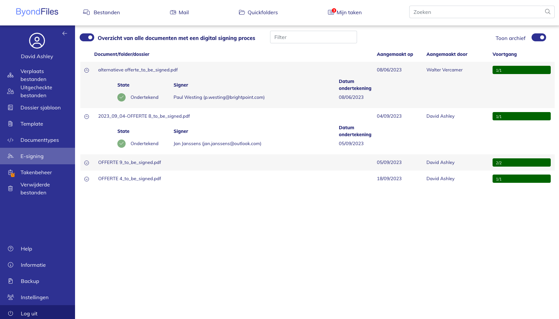The width and height of the screenshot is (559, 319).
Task: Click the Mijn taken notification icon
Action: [331, 12]
